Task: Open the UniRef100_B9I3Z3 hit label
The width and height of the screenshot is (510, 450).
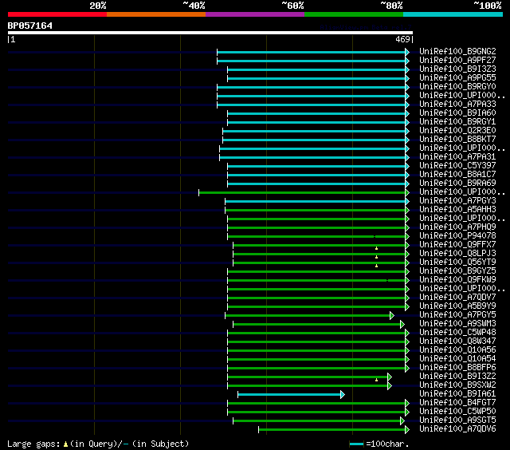Action: click(457, 69)
